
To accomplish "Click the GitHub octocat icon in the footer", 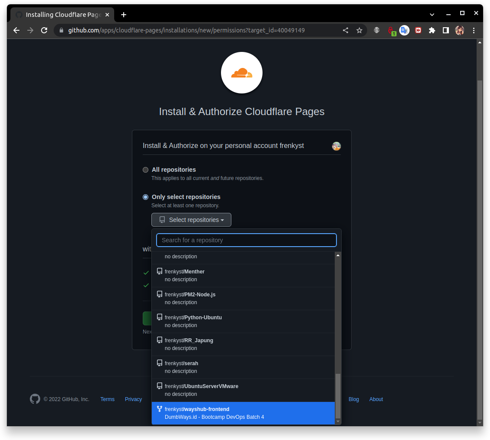I will (35, 399).
